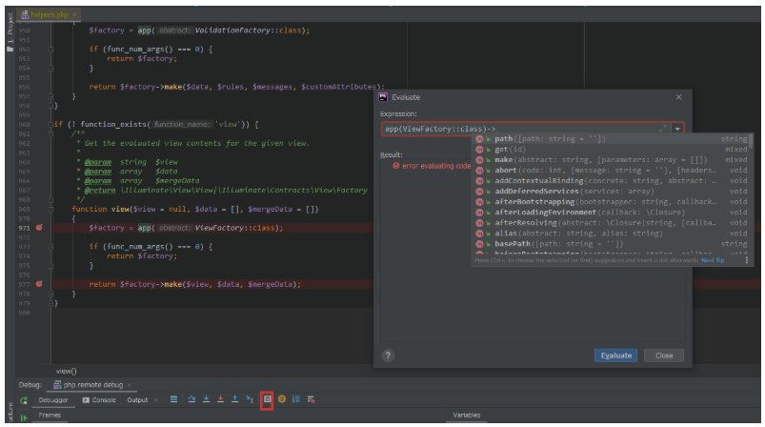Open Evaluate Expression calculator icon
Screen dimensions: 765x427
coord(267,399)
